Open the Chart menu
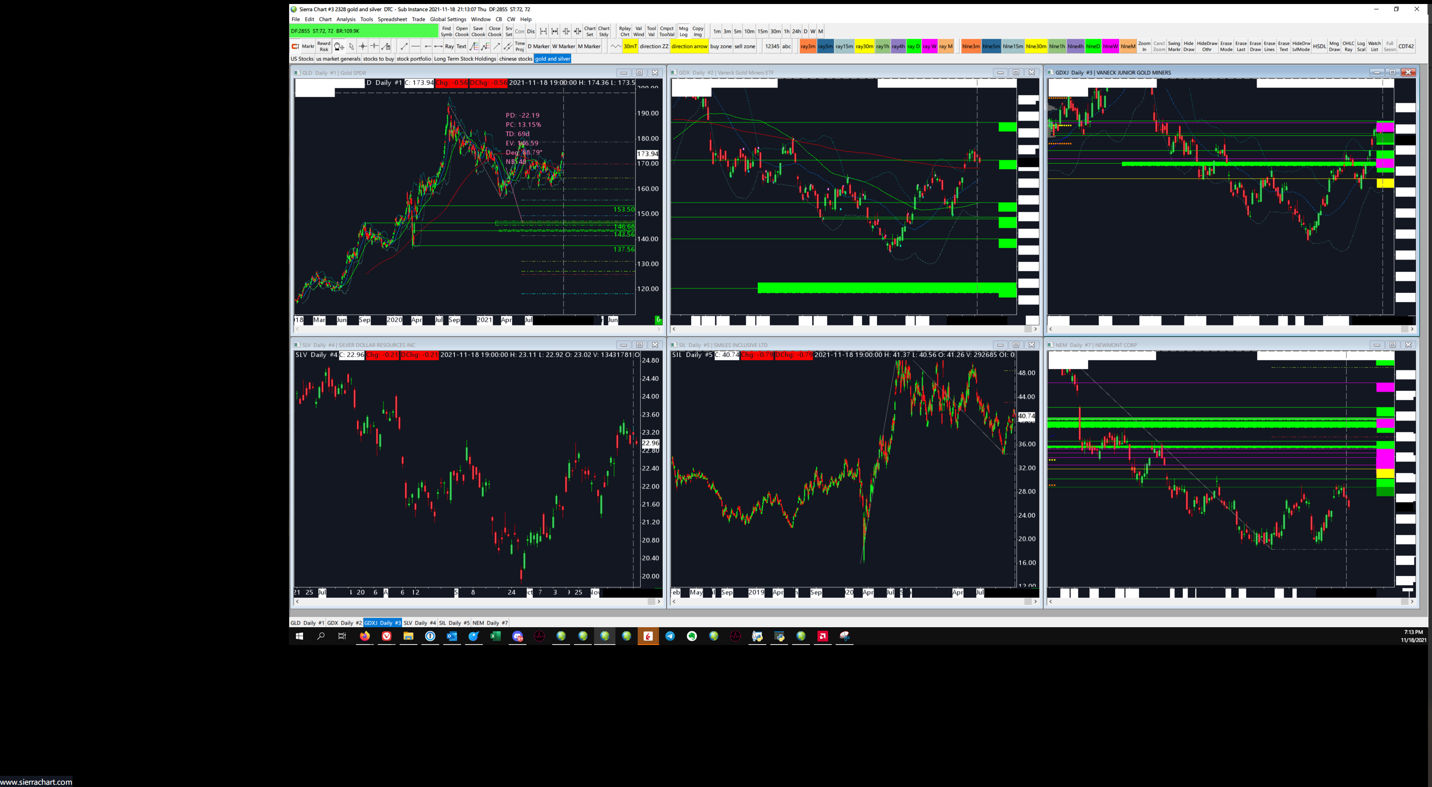This screenshot has width=1432, height=787. pyautogui.click(x=325, y=19)
